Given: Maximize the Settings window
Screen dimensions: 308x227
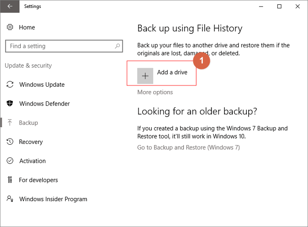Looking at the screenshot, I should pyautogui.click(x=279, y=7).
